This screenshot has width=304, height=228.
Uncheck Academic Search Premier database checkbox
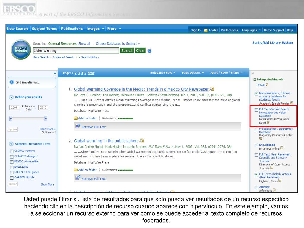pyautogui.click(x=256, y=94)
